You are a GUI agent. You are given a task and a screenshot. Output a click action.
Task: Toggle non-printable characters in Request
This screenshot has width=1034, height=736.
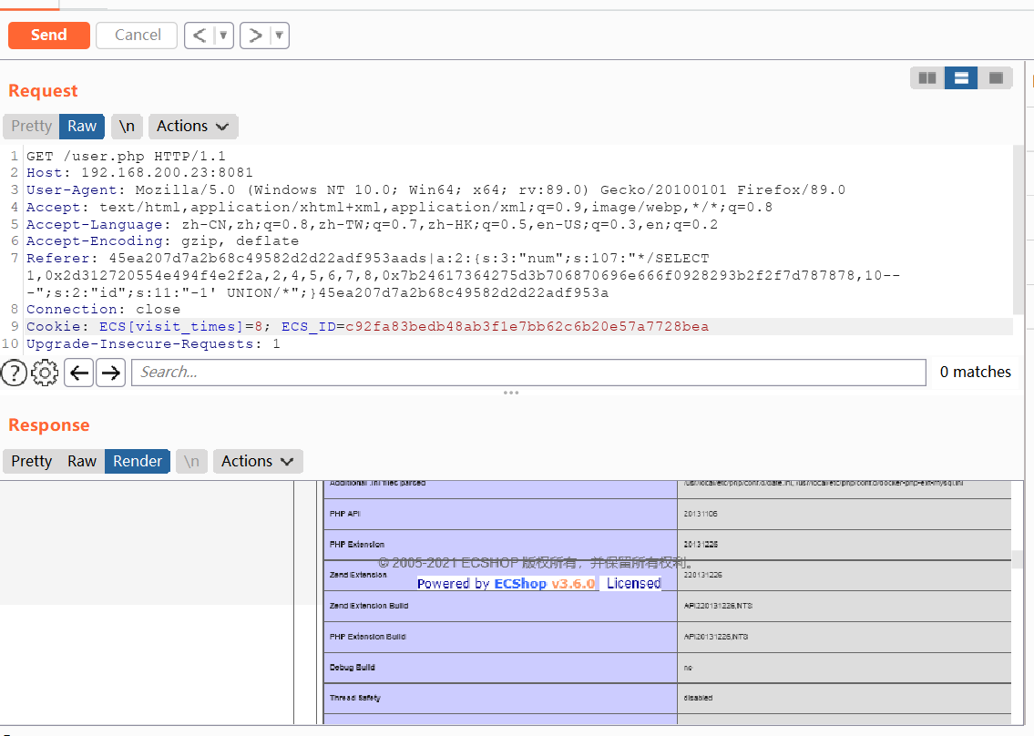(127, 126)
